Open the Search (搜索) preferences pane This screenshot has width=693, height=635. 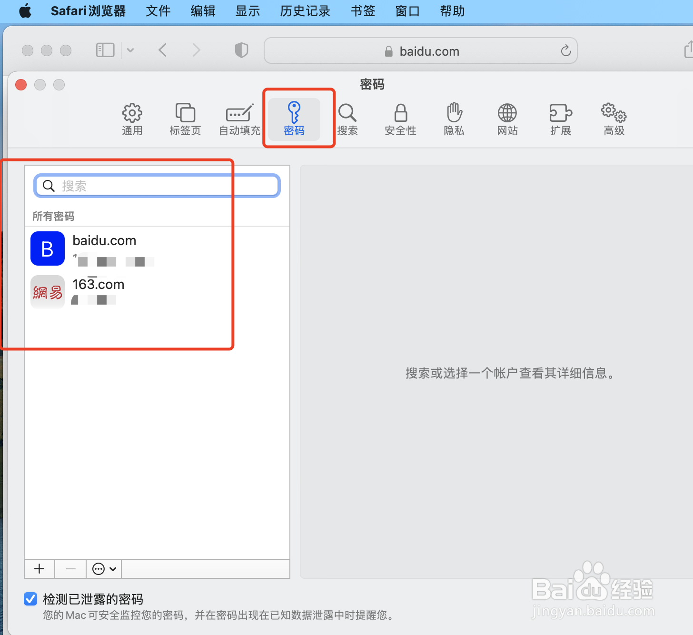click(x=347, y=119)
